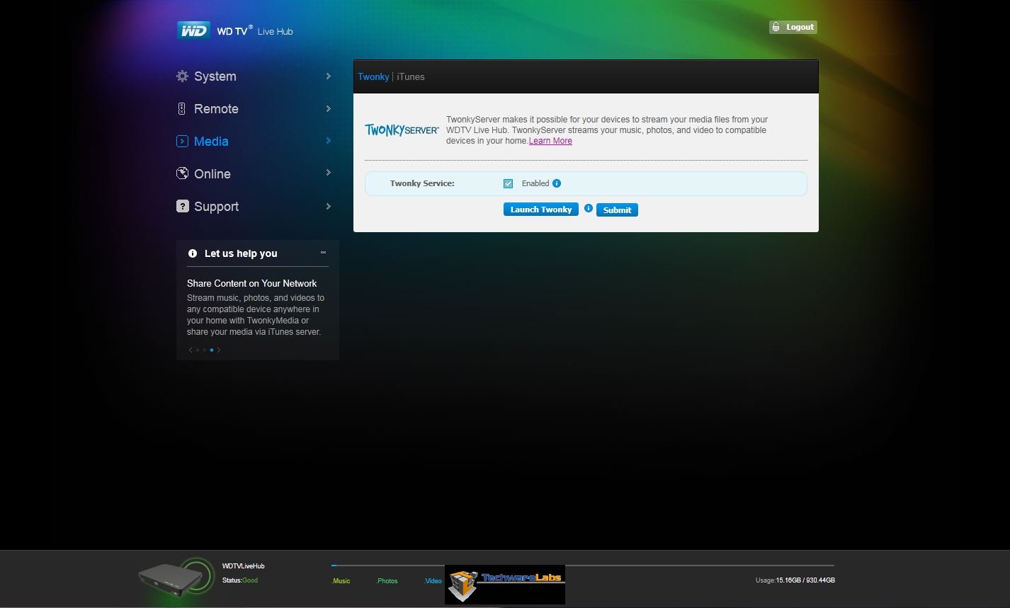
Task: Open the System menu item
Action: coord(215,76)
